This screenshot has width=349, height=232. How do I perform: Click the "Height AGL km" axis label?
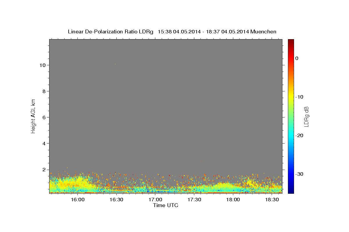pos(33,116)
